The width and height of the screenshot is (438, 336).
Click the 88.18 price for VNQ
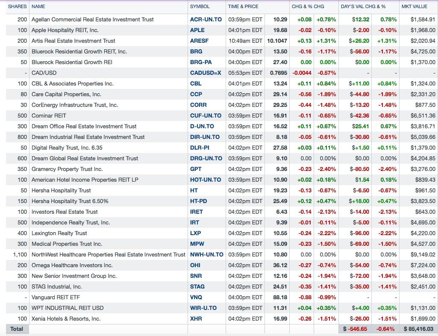[x=280, y=298]
